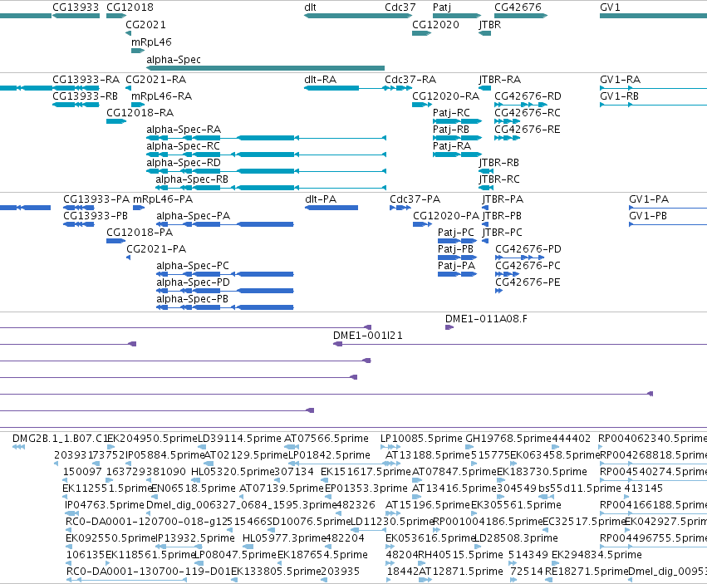Select the long alpha-Spec gene bar
The image size is (707, 584).
tap(265, 68)
